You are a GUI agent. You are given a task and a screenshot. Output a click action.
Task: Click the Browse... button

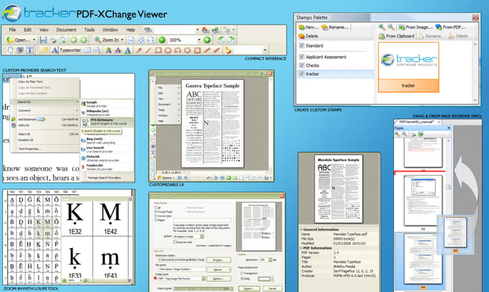(x=218, y=260)
